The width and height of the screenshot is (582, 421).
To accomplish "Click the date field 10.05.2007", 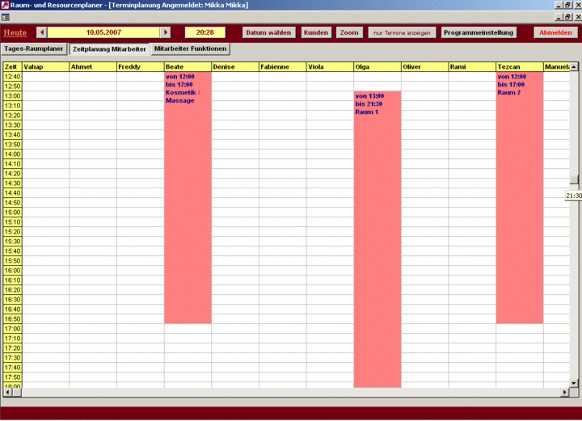I will click(103, 32).
